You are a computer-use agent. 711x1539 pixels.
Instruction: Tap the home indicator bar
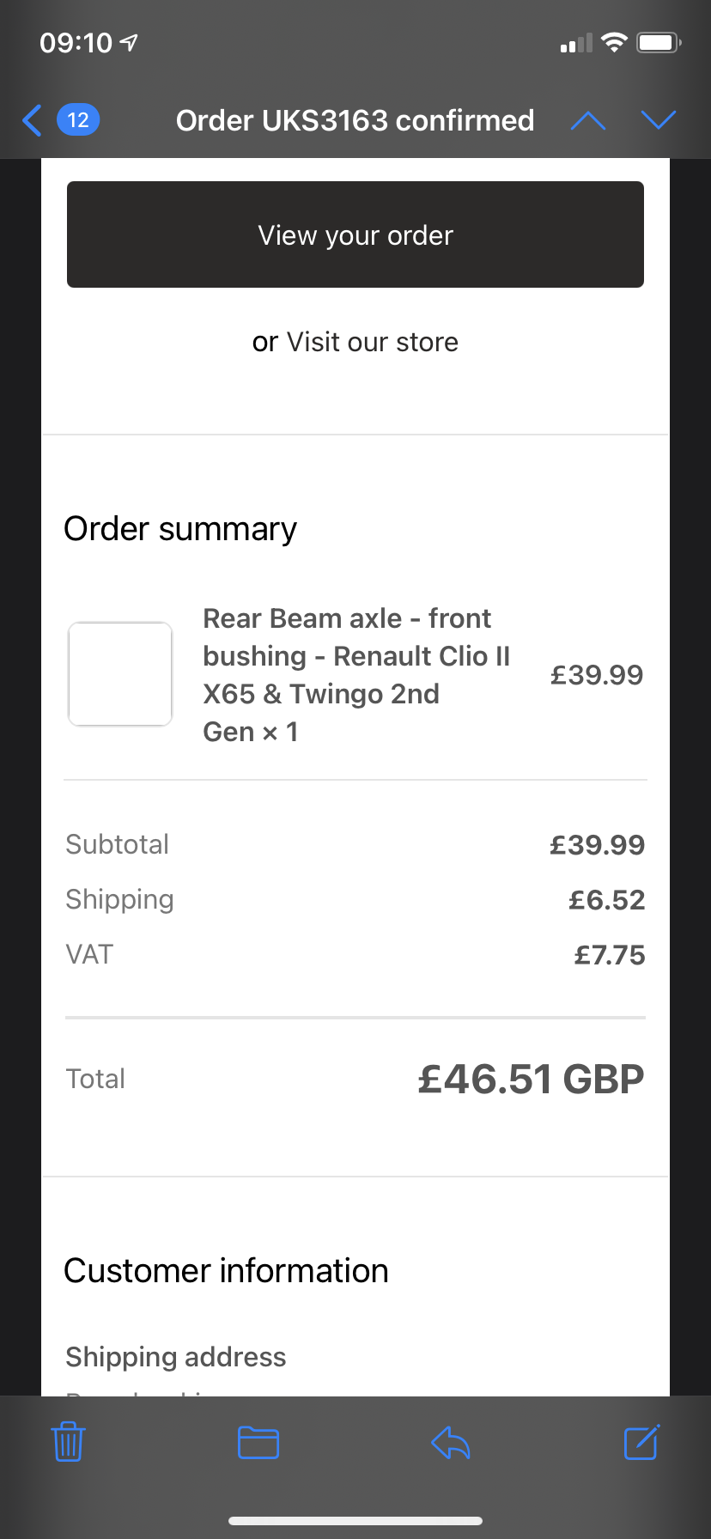[x=355, y=1521]
